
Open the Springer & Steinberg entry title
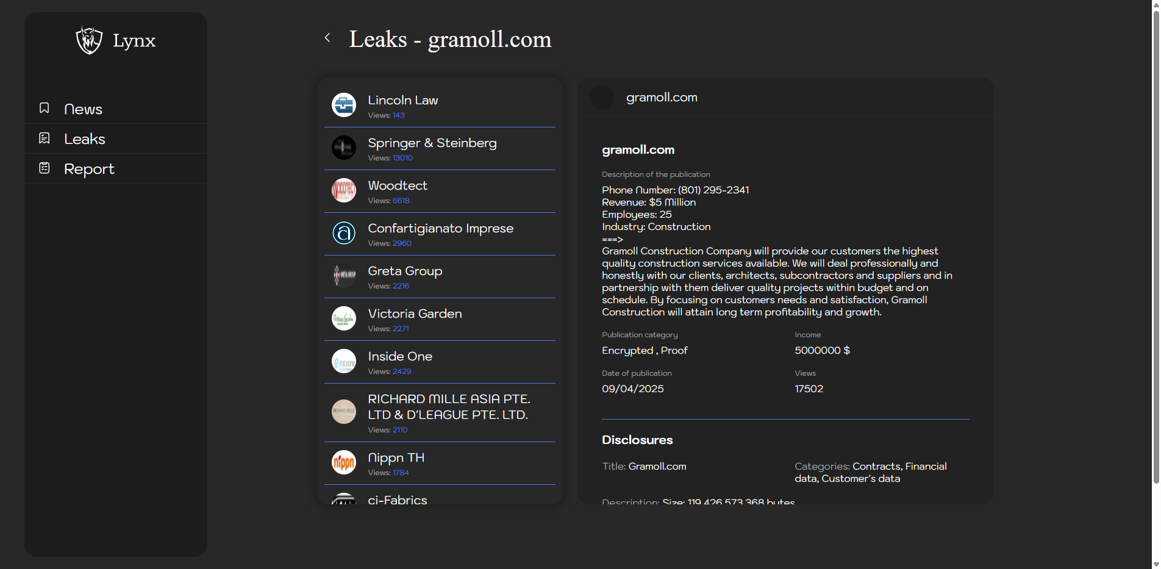click(x=432, y=143)
